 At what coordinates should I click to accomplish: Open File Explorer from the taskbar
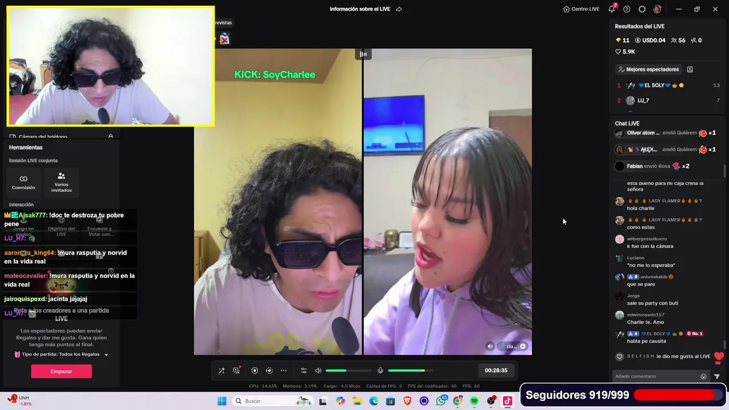[357, 401]
